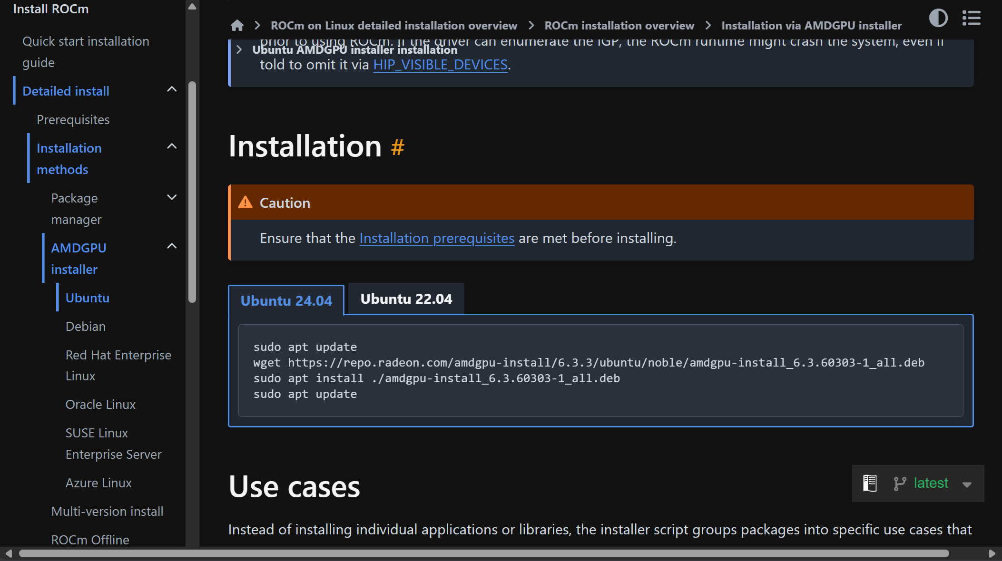Screen dimensions: 1002x561
Task: Click the scroll left arrow at bottom
Action: (9, 553)
